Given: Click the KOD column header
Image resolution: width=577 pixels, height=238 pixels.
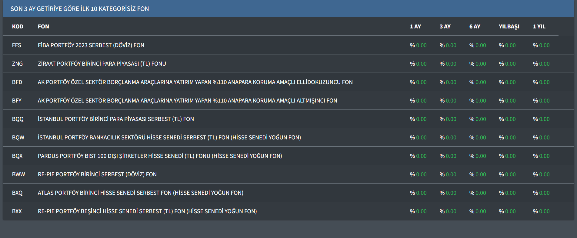Looking at the screenshot, I should click(x=18, y=27).
